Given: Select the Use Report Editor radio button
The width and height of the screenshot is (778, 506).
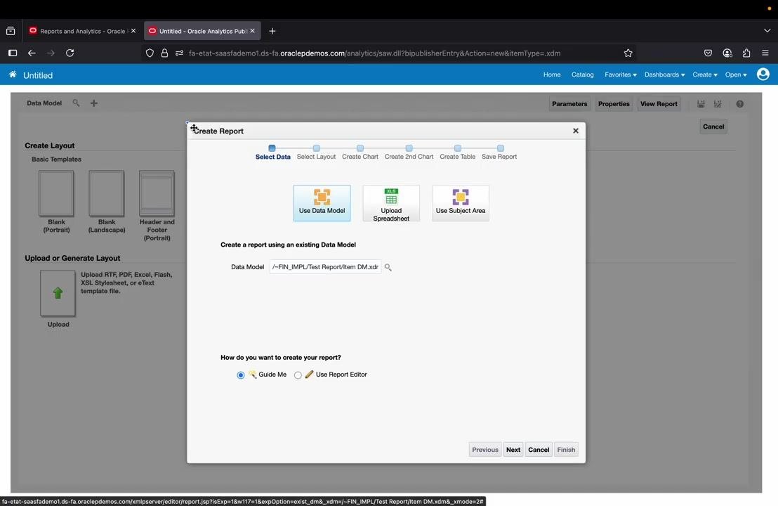Looking at the screenshot, I should tap(298, 375).
